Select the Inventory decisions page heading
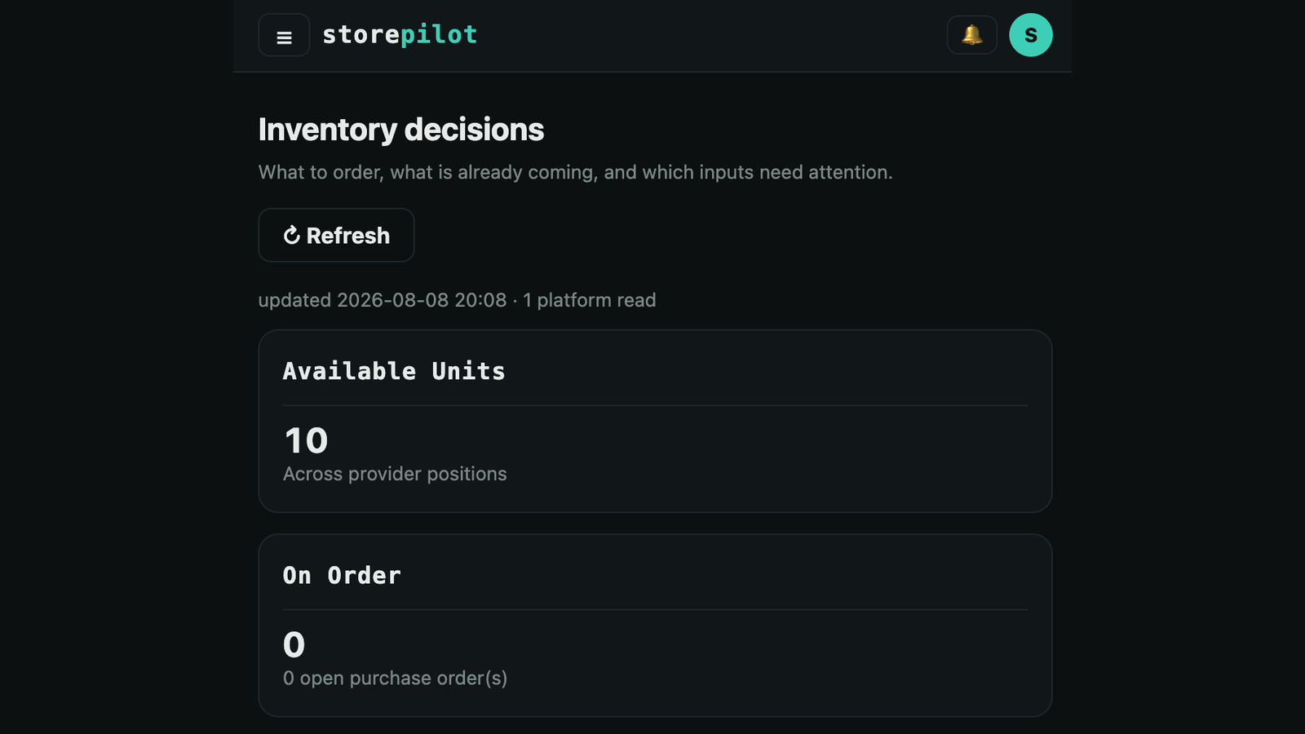The height and width of the screenshot is (734, 1305). (x=400, y=130)
